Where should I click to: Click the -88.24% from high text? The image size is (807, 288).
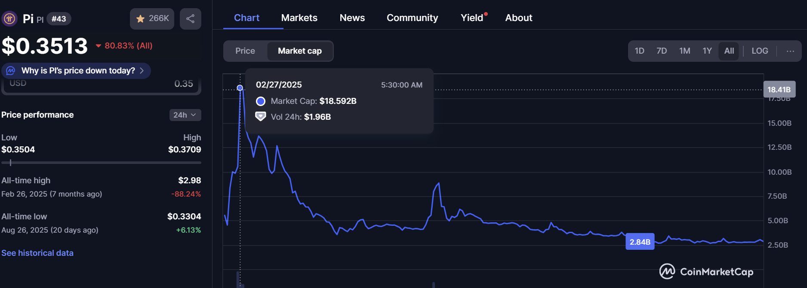(x=186, y=194)
